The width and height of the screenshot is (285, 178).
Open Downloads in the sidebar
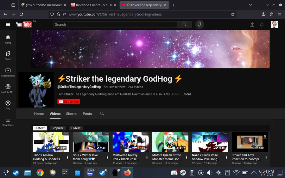point(8,122)
